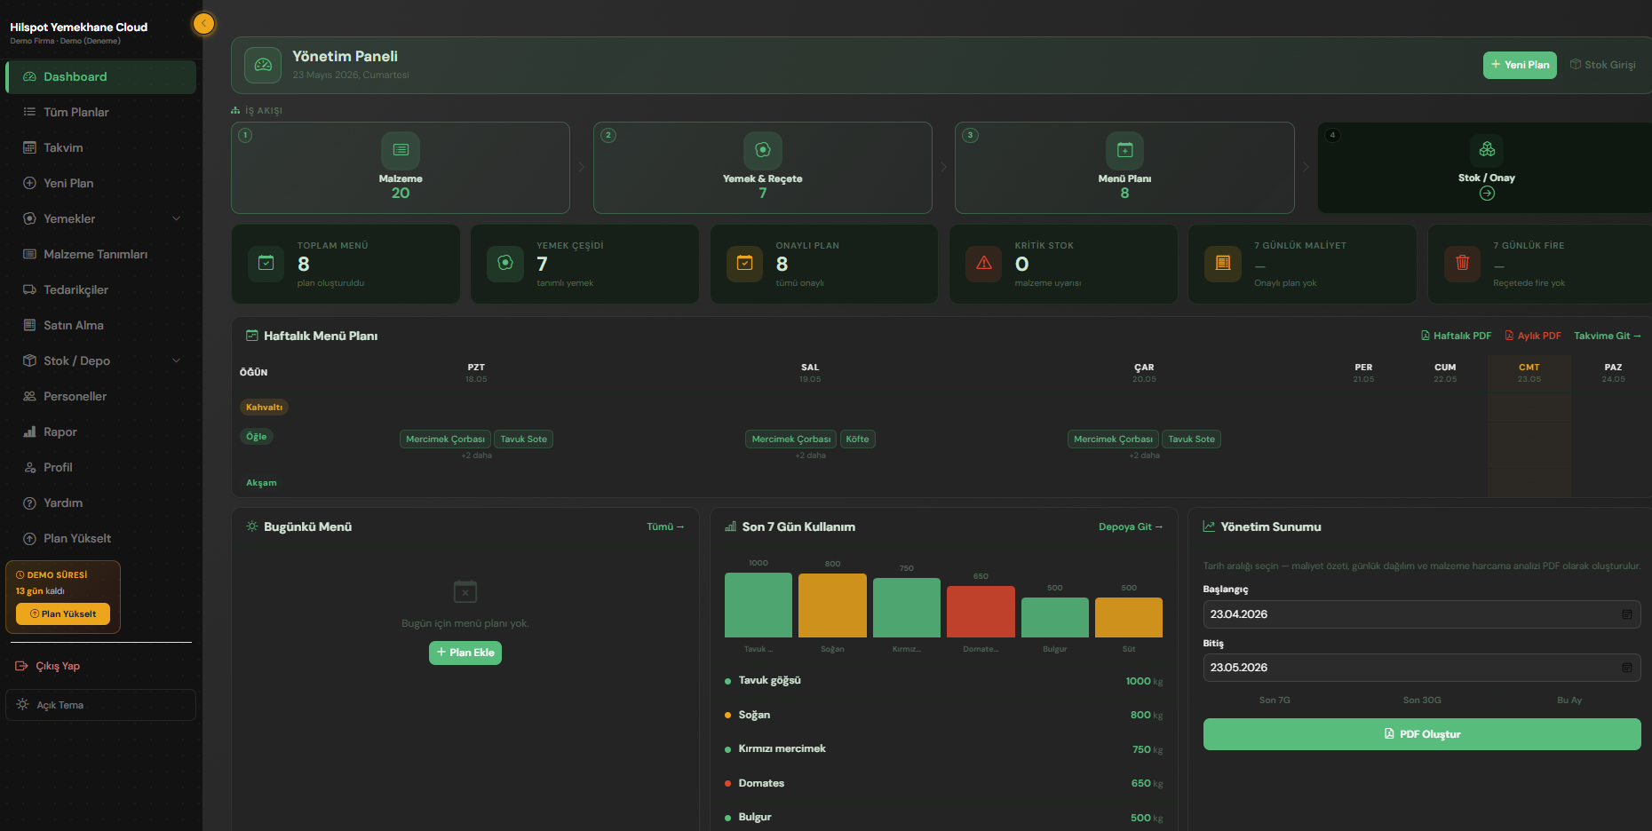Click the Köfte tag on Tuesday lunch
Image resolution: width=1652 pixels, height=831 pixels.
coord(857,439)
